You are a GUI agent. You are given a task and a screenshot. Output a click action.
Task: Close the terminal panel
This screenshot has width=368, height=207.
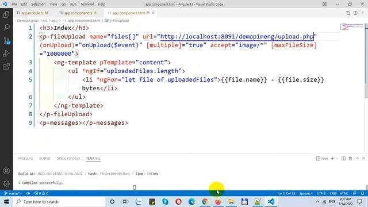tap(363, 159)
